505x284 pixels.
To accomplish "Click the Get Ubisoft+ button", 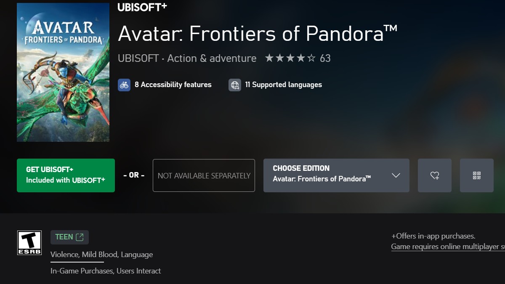I will pos(66,175).
